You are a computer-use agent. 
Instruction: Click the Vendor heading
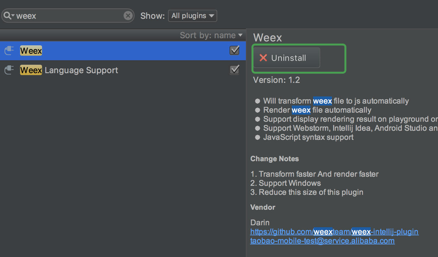(263, 207)
